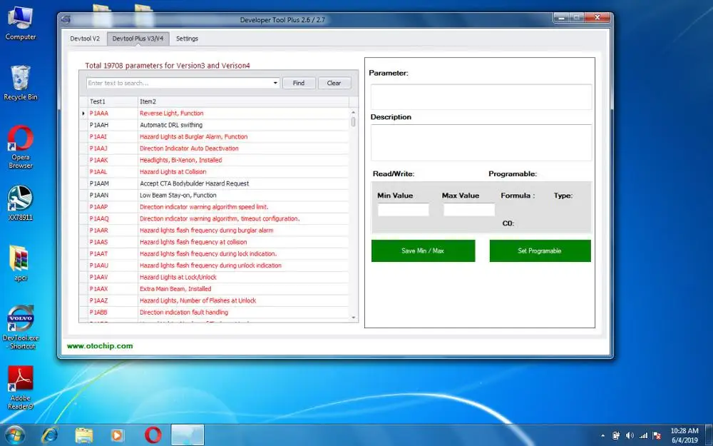
Task: Open Windows Explorer folder taskbar icon
Action: click(x=83, y=435)
